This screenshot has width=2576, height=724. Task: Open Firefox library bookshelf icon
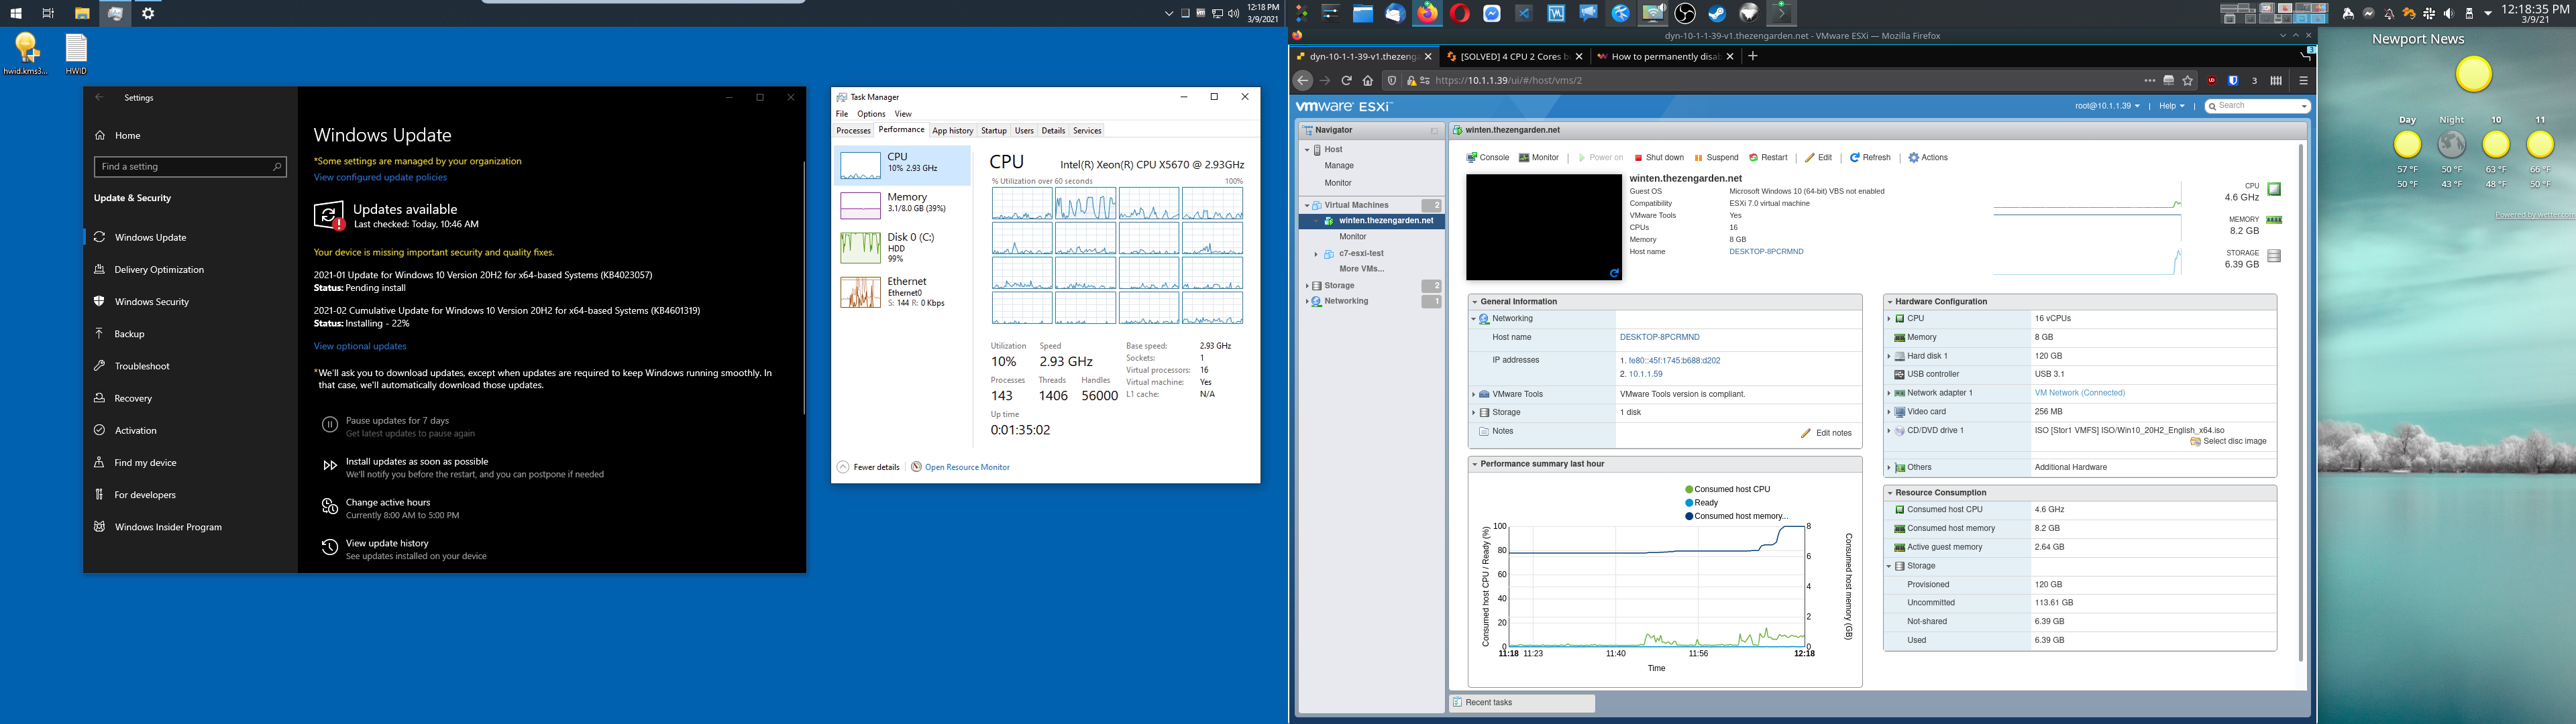click(2276, 81)
